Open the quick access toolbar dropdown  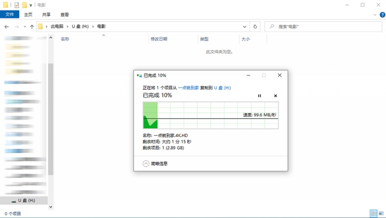(30, 5)
